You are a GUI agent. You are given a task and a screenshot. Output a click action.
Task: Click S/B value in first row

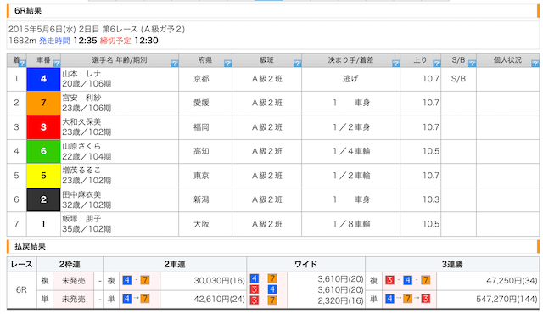tap(458, 79)
